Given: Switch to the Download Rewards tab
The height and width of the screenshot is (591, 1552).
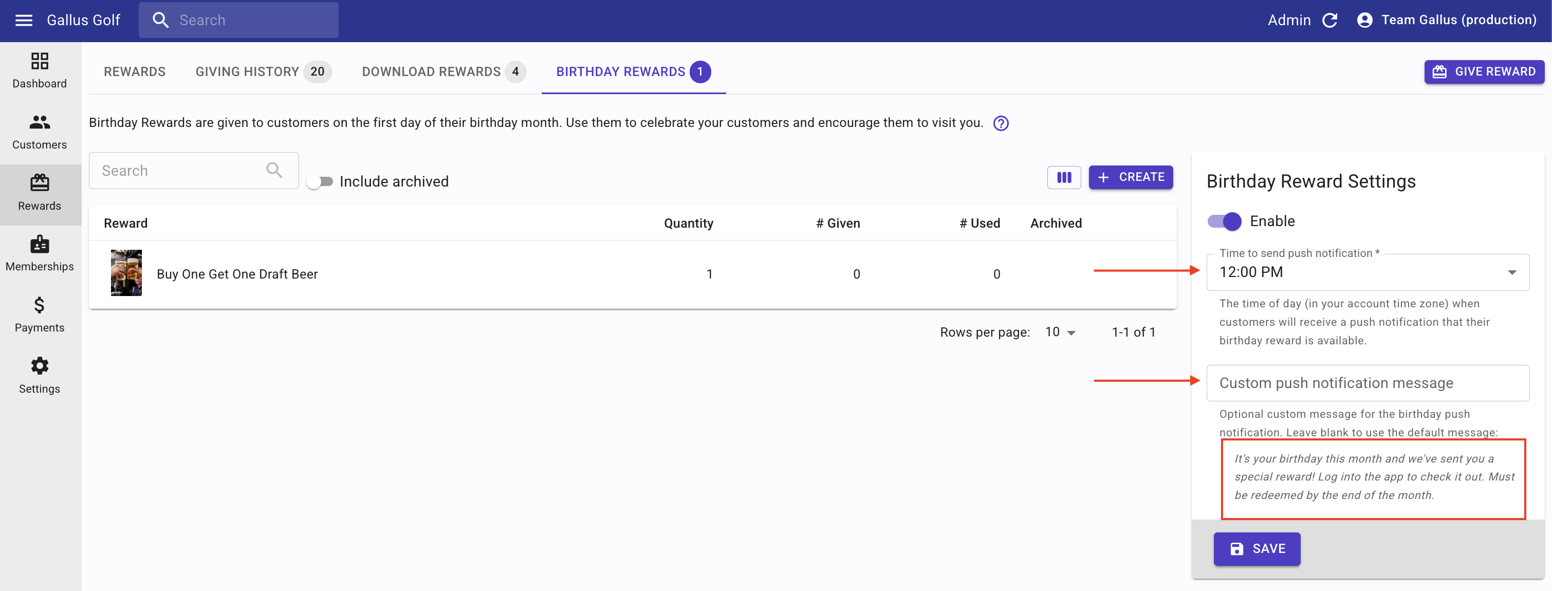Looking at the screenshot, I should point(443,72).
